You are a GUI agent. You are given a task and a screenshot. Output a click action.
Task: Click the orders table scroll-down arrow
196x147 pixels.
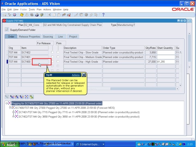[180, 85]
